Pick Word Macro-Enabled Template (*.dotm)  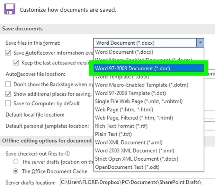coord(149,85)
